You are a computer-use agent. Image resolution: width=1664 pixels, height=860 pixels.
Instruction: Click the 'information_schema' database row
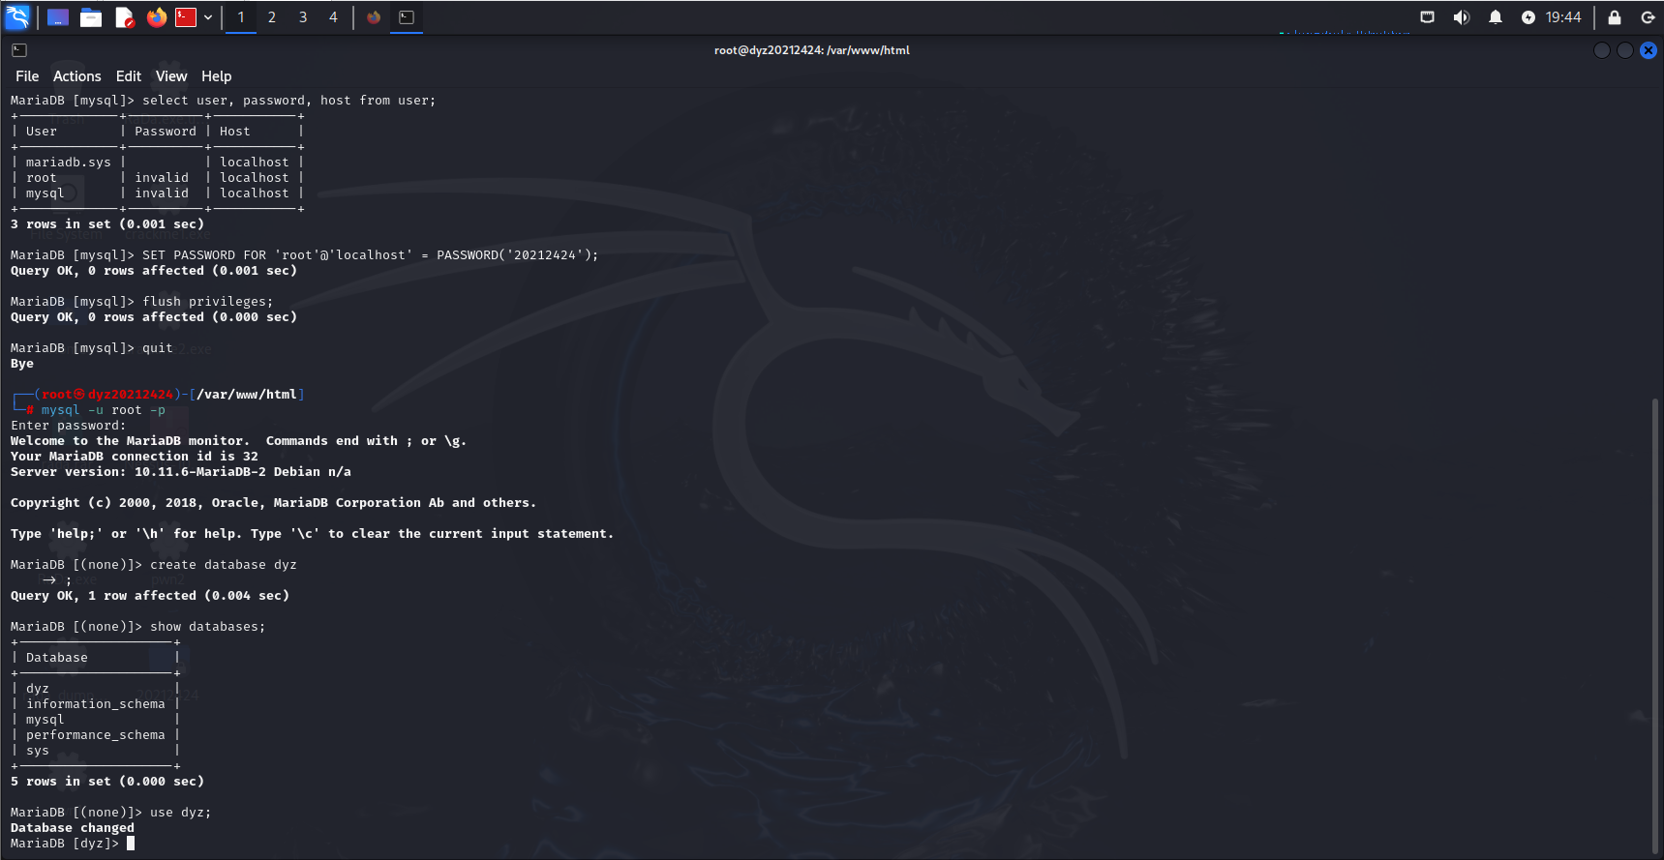click(x=96, y=704)
